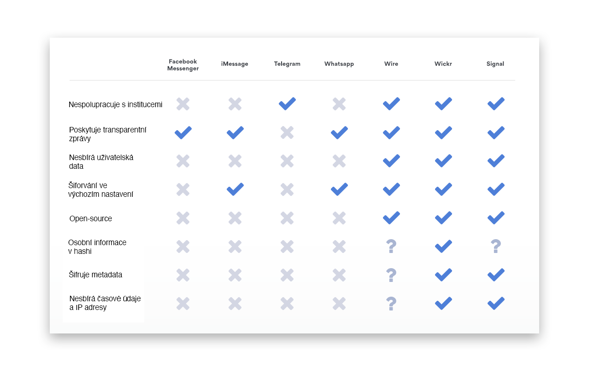
Task: Click the Signal question mark for Osobní informace v hashi
Action: 495,247
